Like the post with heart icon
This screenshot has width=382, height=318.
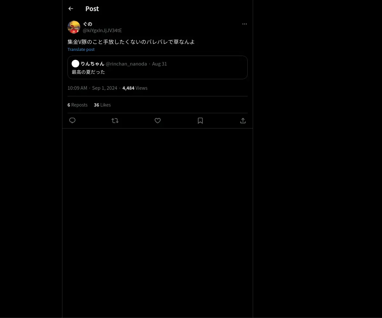coord(158,121)
